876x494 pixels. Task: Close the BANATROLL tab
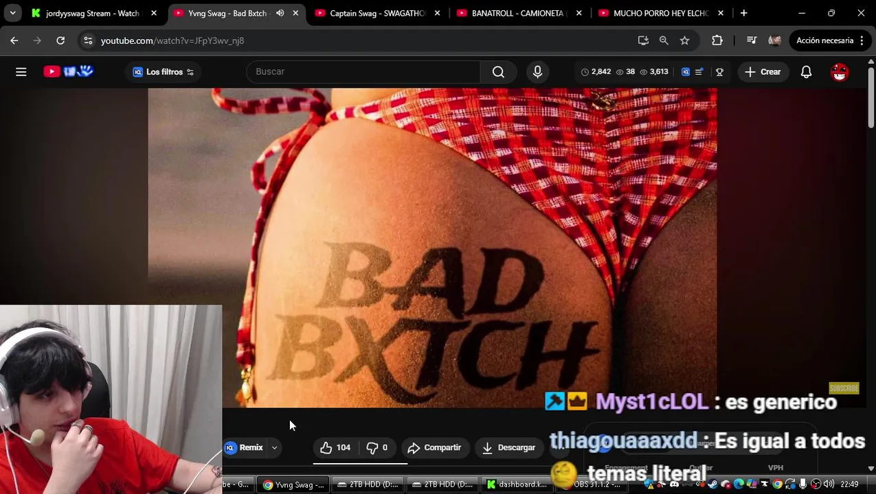(x=579, y=13)
